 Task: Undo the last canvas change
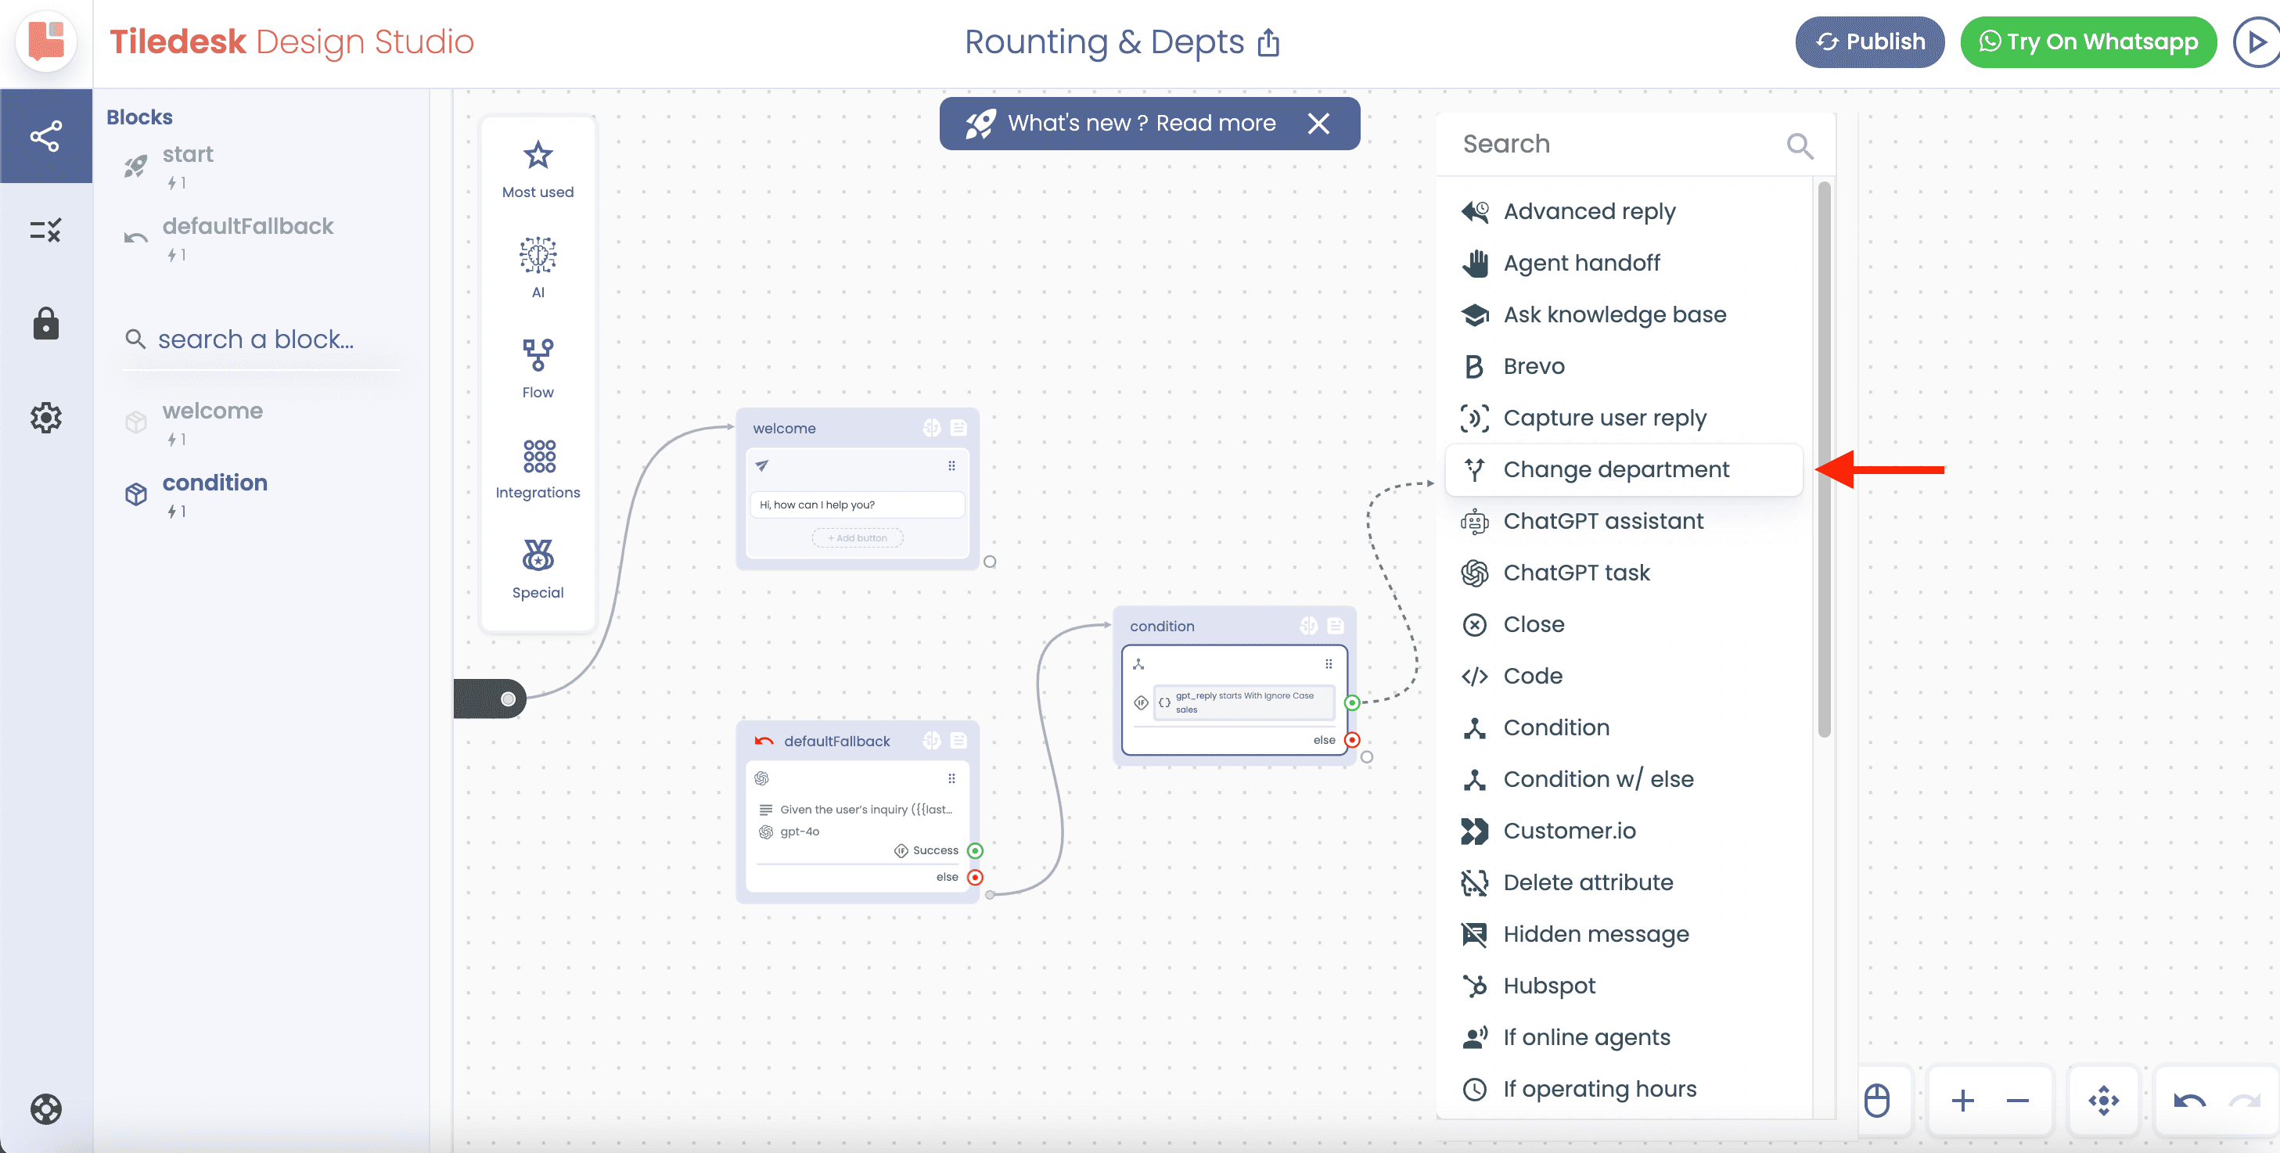coord(2190,1101)
